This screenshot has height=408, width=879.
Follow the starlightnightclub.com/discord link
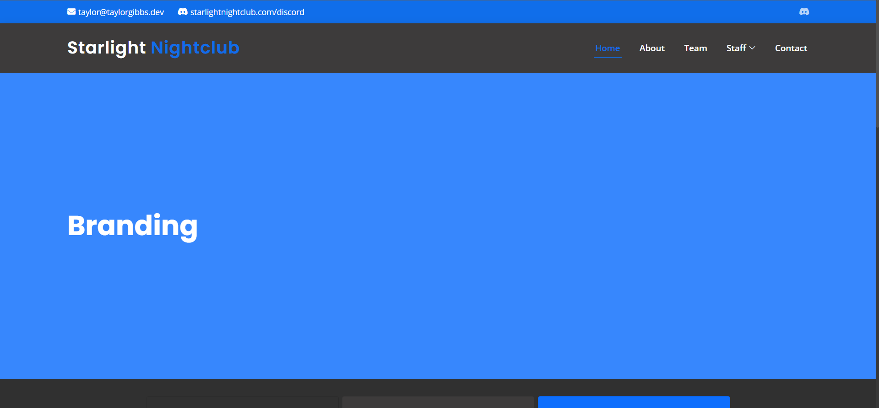click(x=247, y=12)
